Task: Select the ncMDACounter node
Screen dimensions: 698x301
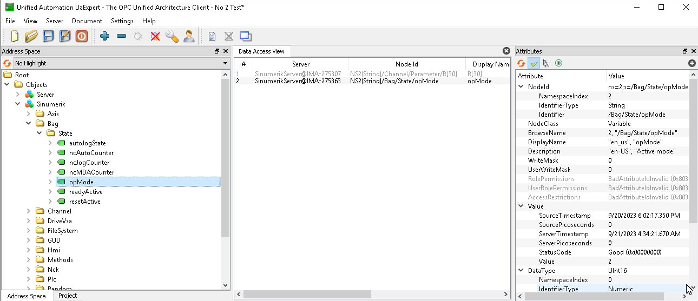Action: click(91, 172)
